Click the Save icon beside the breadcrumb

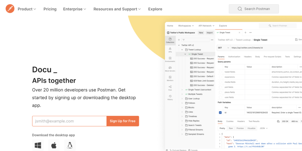click(296, 40)
